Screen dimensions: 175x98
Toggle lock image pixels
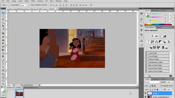click(x=153, y=90)
